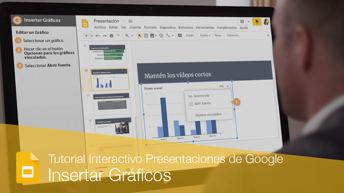This screenshot has width=344, height=193.
Task: Open the Present options dropdown arrow
Action: click(249, 21)
